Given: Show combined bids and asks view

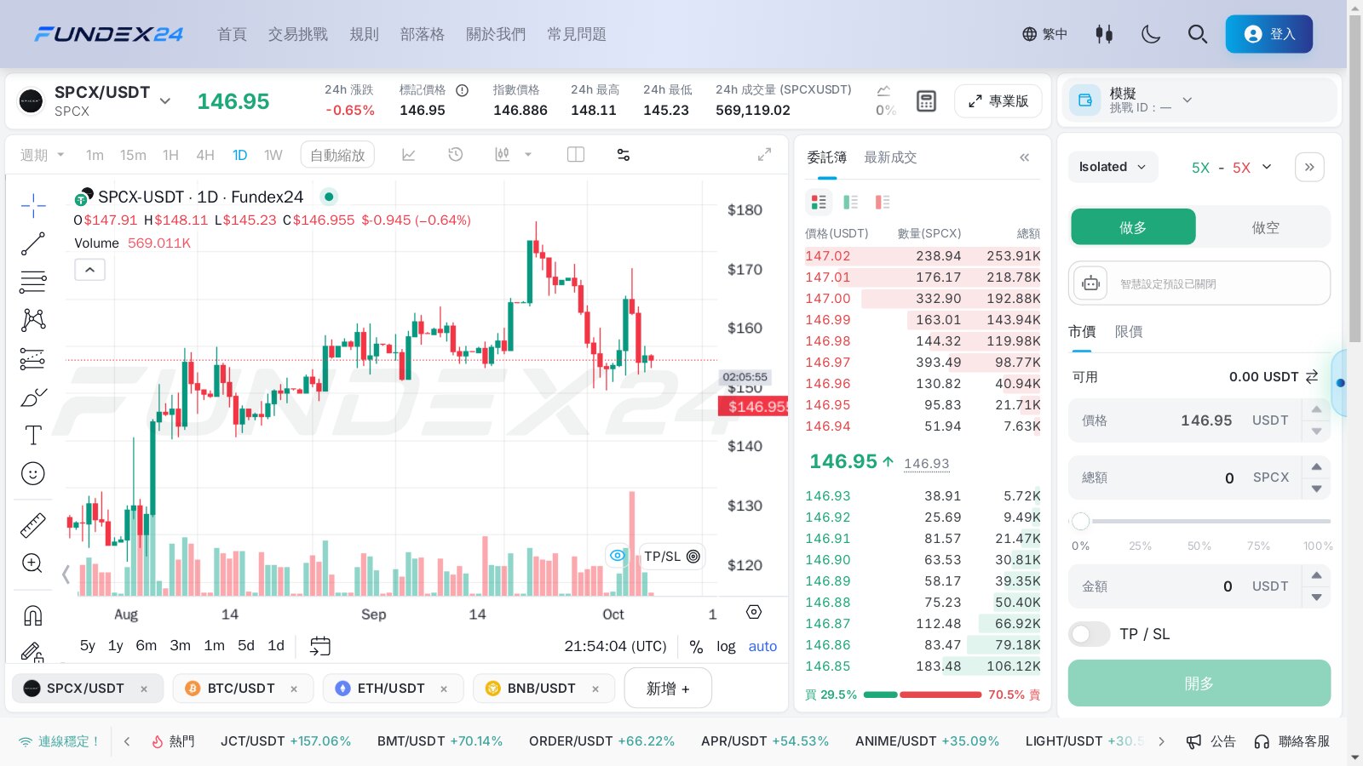Looking at the screenshot, I should [819, 202].
